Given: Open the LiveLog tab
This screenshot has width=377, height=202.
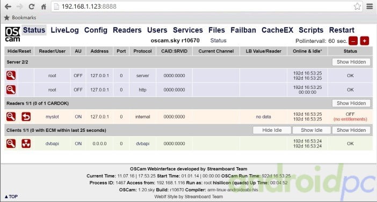Looking at the screenshot, I should coord(64,30).
